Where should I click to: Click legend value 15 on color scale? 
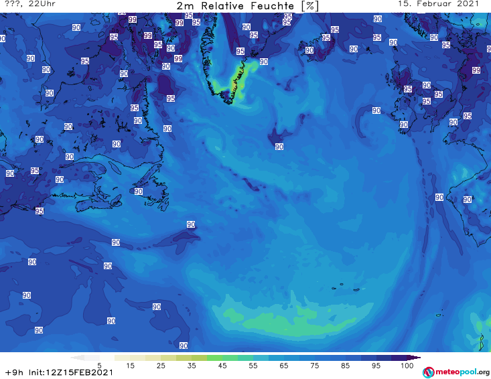pos(130,366)
